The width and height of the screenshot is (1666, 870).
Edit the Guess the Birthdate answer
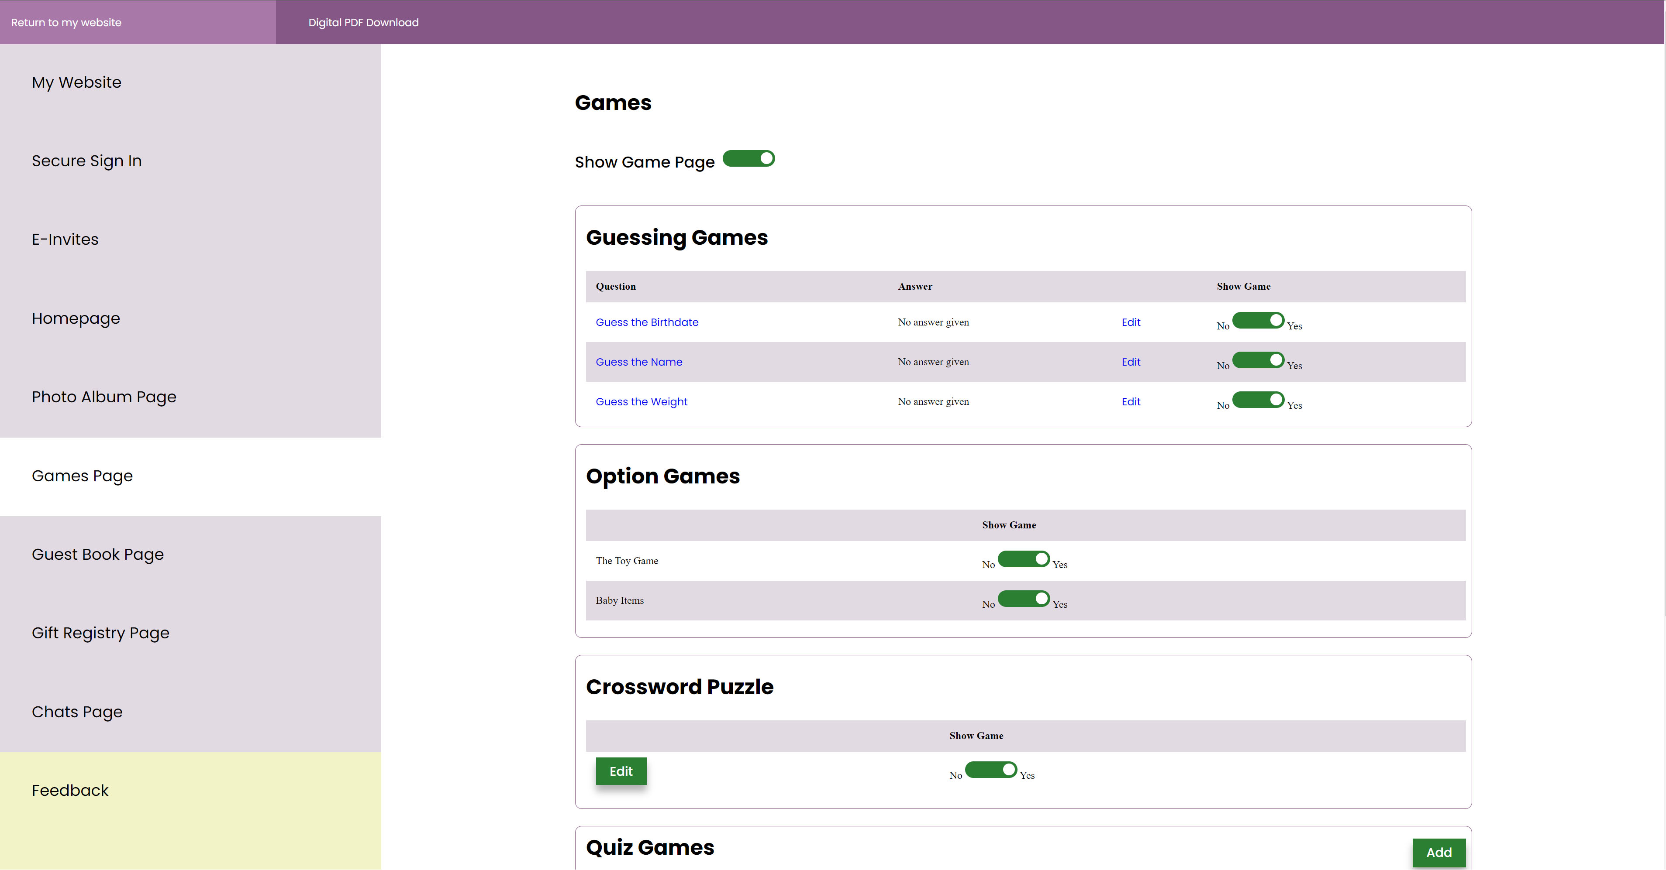[x=1131, y=322]
